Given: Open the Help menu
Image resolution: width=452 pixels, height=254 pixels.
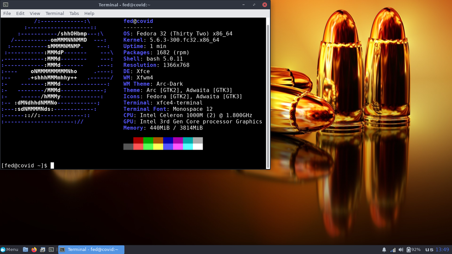Looking at the screenshot, I should [89, 13].
